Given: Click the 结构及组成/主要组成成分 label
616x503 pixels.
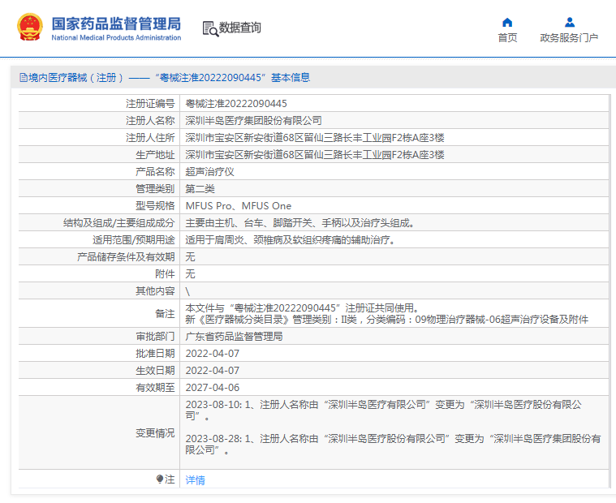Looking at the screenshot, I should [119, 223].
